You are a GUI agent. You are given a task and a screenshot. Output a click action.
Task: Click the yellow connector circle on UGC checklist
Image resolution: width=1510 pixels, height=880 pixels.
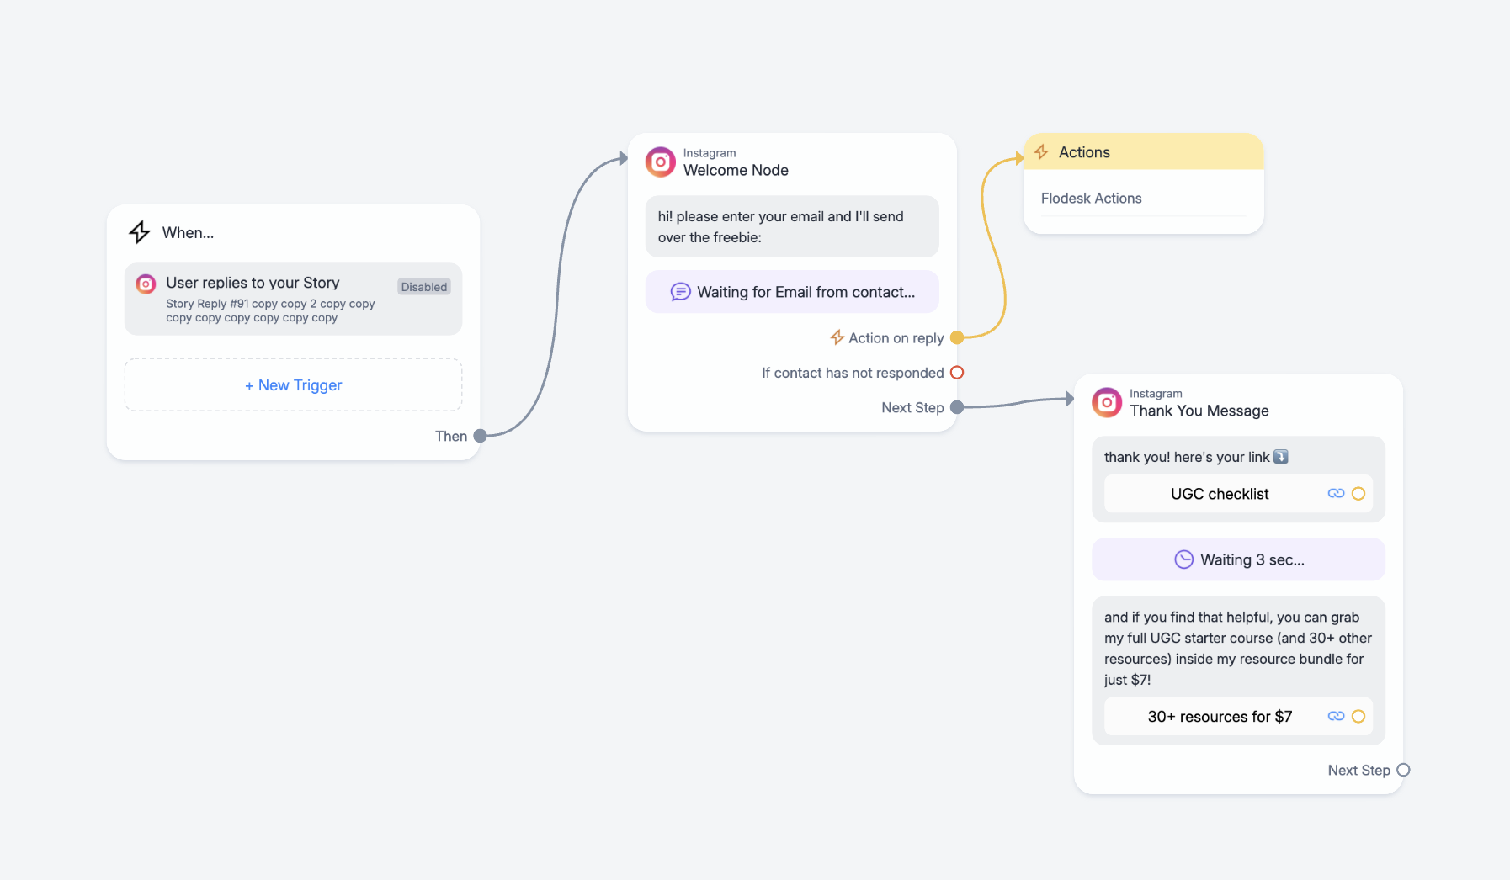coord(1358,494)
